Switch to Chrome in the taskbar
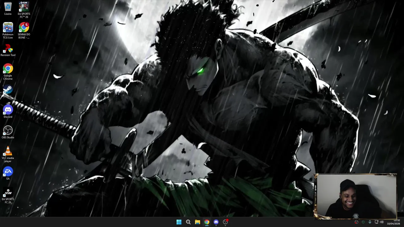The height and width of the screenshot is (227, 404). pos(207,222)
